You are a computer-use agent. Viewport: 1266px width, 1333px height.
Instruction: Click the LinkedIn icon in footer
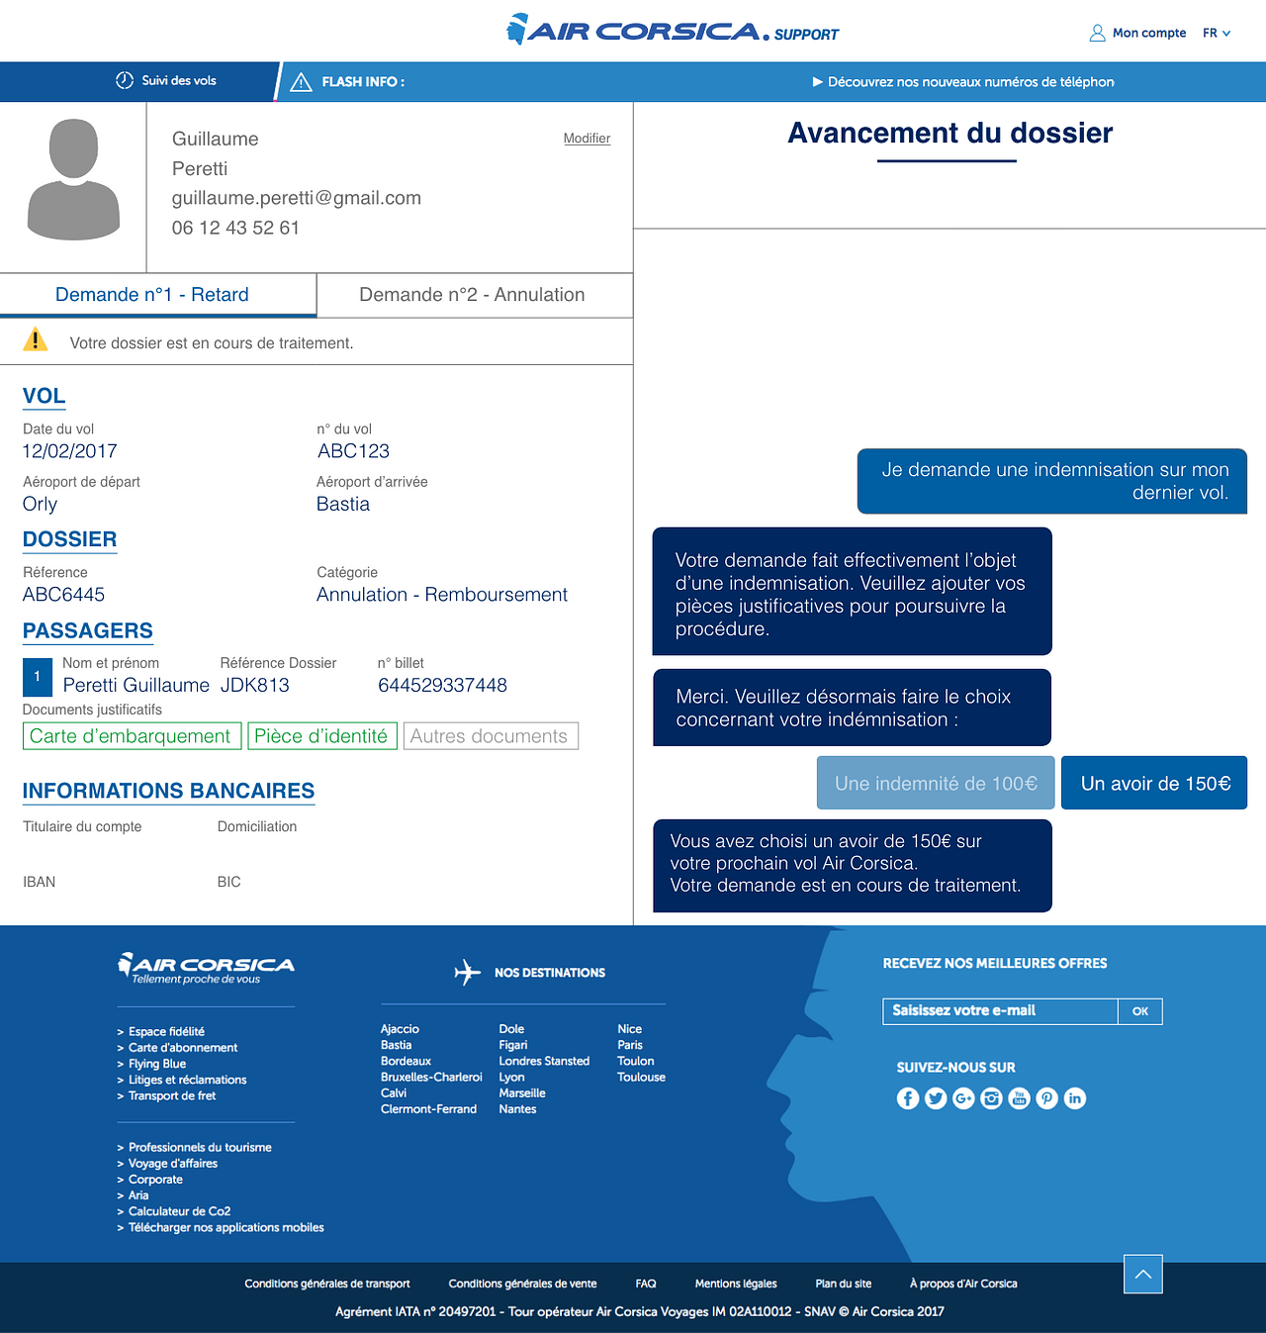point(1075,1098)
